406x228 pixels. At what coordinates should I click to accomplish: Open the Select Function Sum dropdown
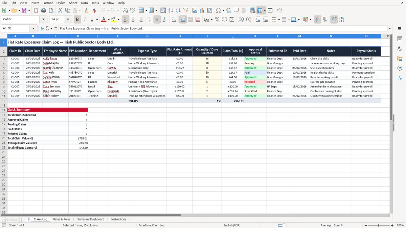pyautogui.click(x=51, y=28)
